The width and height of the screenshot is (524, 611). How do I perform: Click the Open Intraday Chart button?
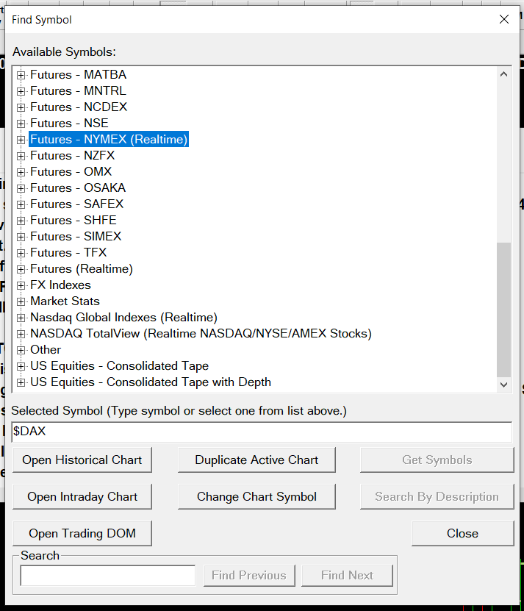[x=82, y=497]
